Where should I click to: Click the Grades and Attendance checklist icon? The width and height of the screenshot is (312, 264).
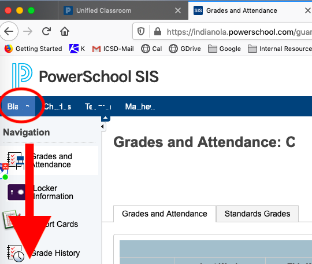pos(16,160)
